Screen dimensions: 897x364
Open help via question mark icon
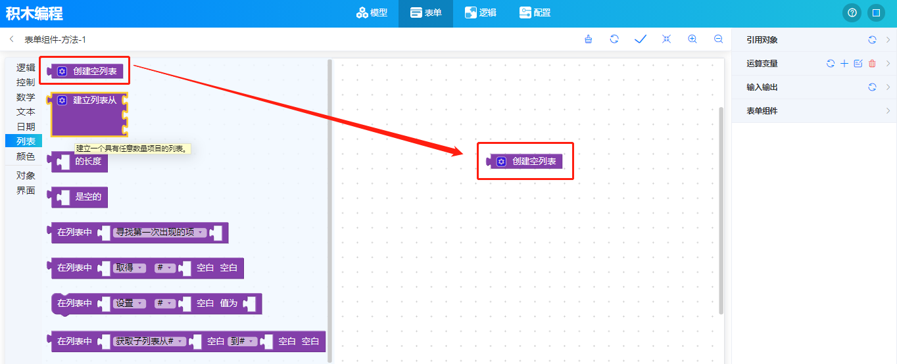coord(852,13)
